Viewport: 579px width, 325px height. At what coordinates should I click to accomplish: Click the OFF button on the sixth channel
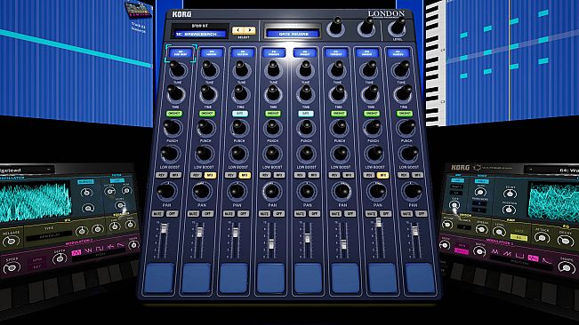350,214
